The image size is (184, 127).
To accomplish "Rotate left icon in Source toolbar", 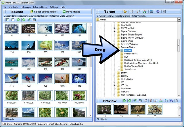I will [18, 20].
